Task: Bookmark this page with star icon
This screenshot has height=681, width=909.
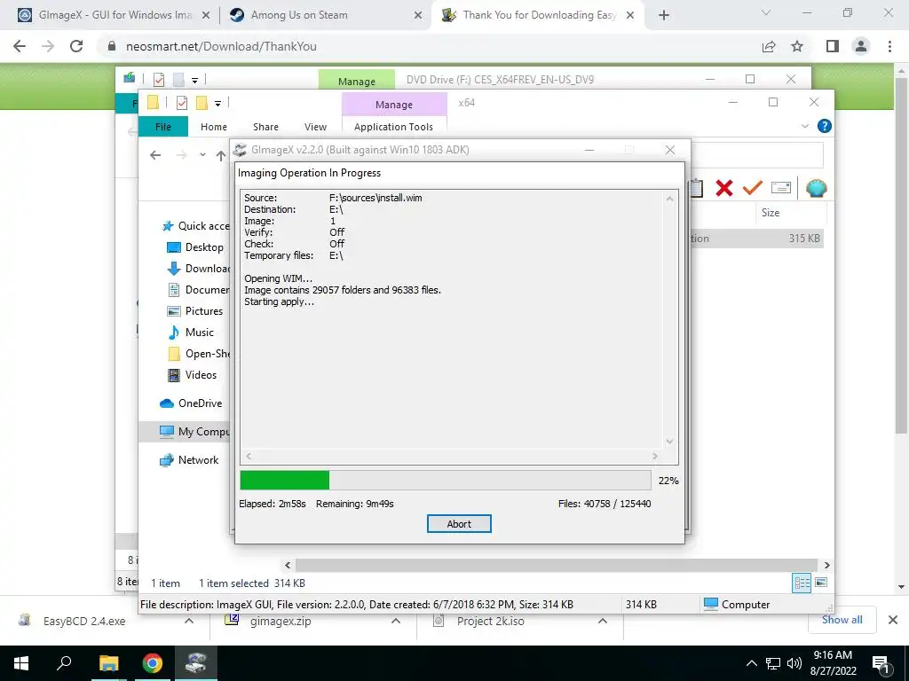Action: [x=797, y=46]
